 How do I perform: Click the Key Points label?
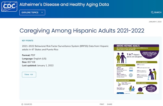coord(28,40)
